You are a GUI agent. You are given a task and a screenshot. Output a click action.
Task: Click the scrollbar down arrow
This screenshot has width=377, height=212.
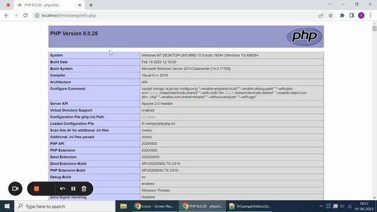point(375,198)
